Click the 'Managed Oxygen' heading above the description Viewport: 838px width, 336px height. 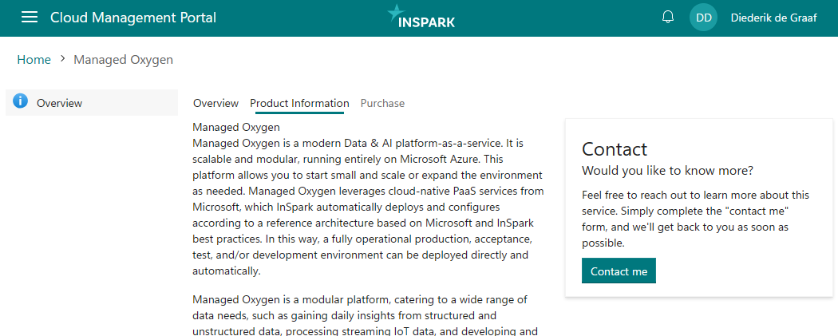point(236,128)
